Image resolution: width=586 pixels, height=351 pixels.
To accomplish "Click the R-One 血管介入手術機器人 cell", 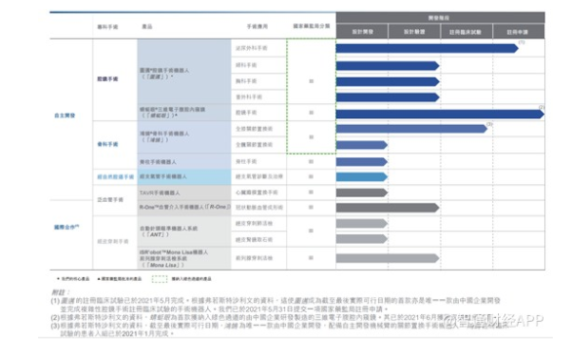I will (x=185, y=208).
